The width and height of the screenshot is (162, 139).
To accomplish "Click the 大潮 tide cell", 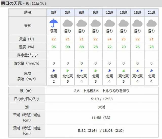I will (x=102, y=107).
